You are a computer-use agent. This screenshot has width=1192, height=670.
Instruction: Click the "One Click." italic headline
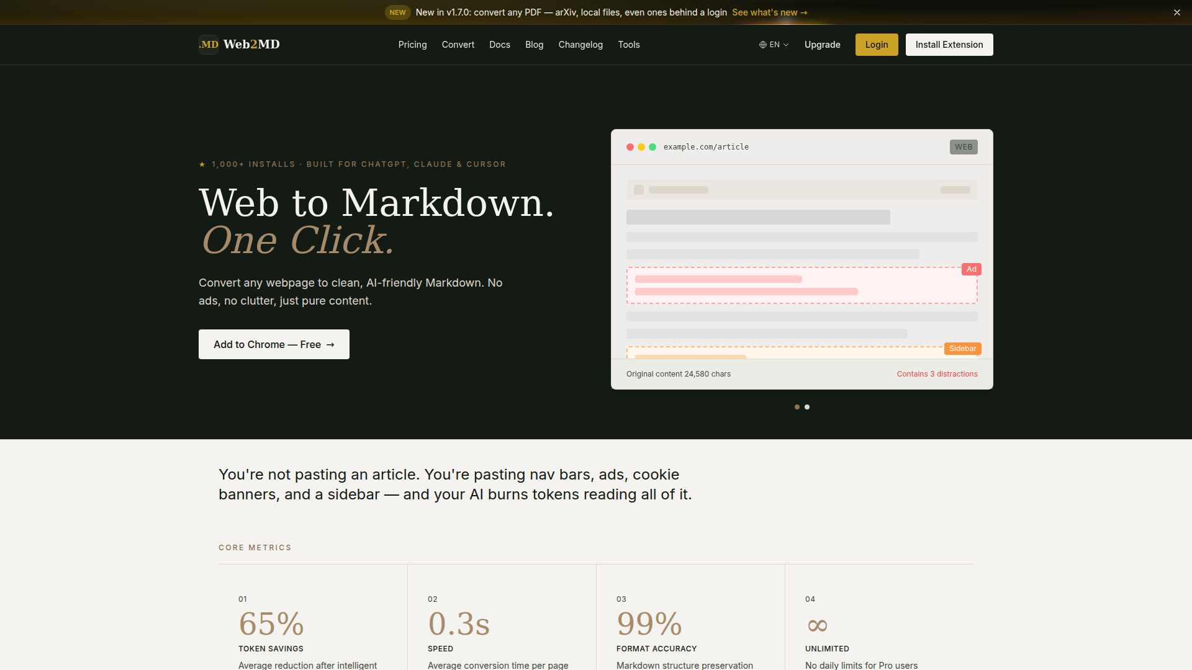tap(298, 240)
